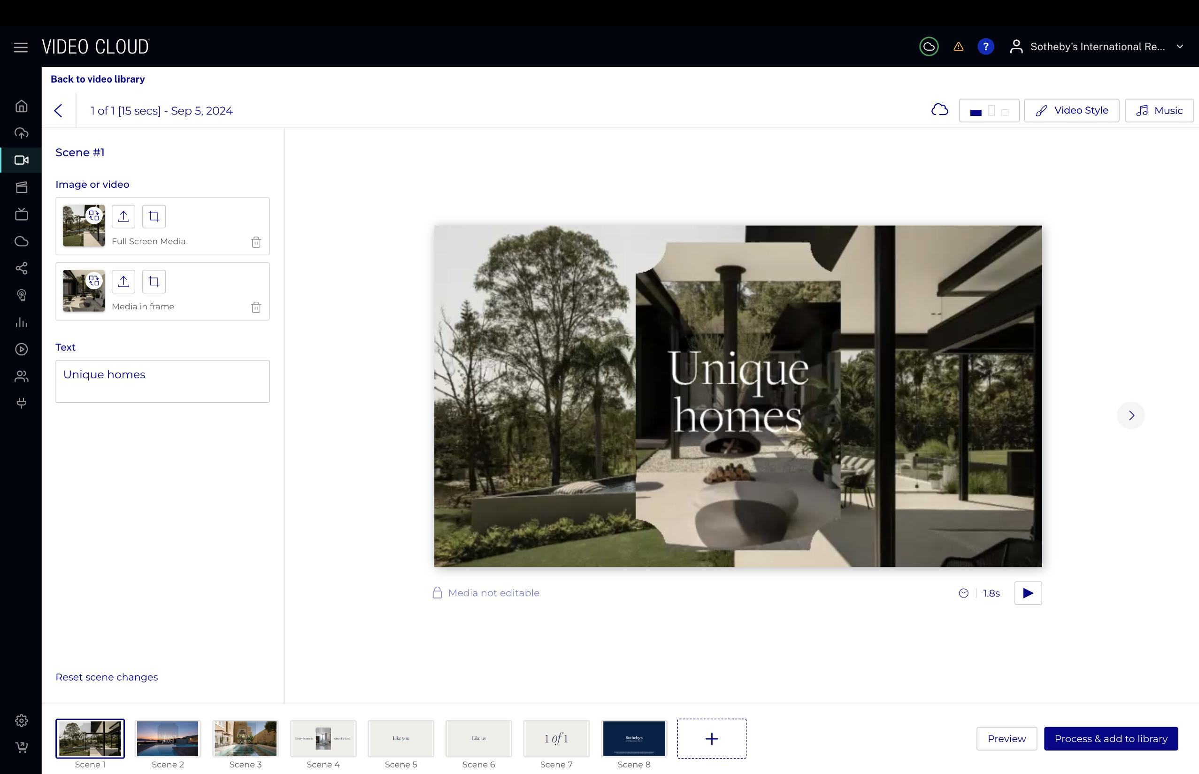1199x774 pixels.
Task: Open the Music menu
Action: 1159,111
